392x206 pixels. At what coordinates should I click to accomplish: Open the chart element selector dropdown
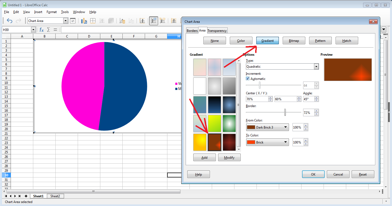[65, 21]
